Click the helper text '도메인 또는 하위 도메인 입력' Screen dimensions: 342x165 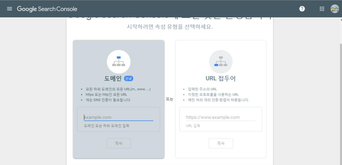coord(106,126)
